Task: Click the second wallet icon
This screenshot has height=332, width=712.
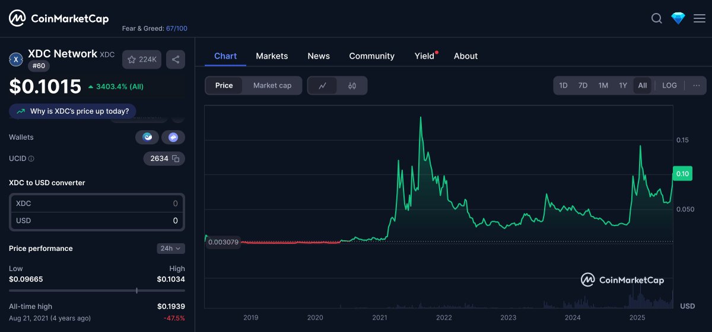Action: pos(173,137)
